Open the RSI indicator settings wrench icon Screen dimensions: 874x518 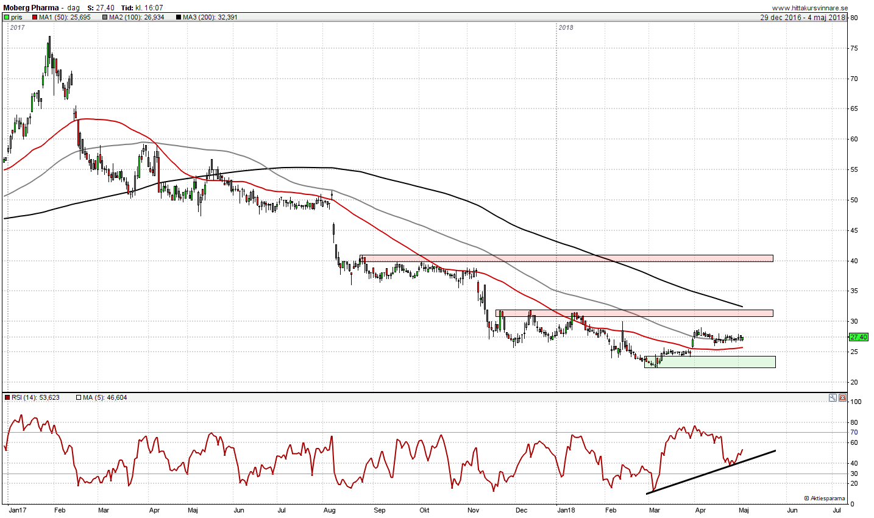click(833, 398)
